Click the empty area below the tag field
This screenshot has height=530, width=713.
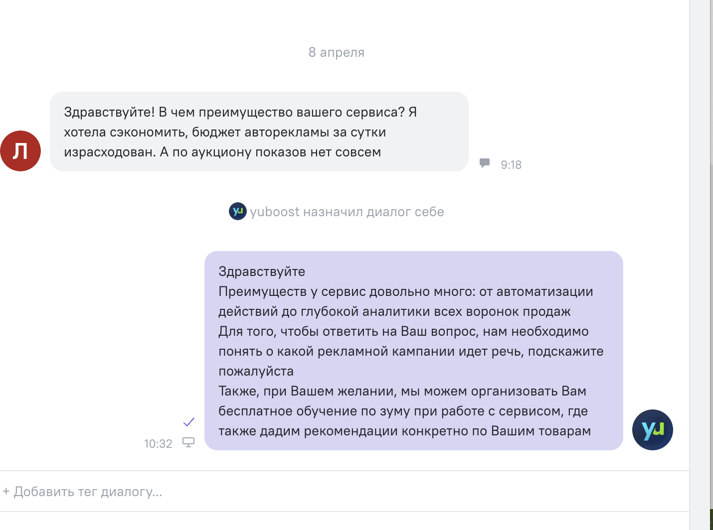click(x=344, y=521)
